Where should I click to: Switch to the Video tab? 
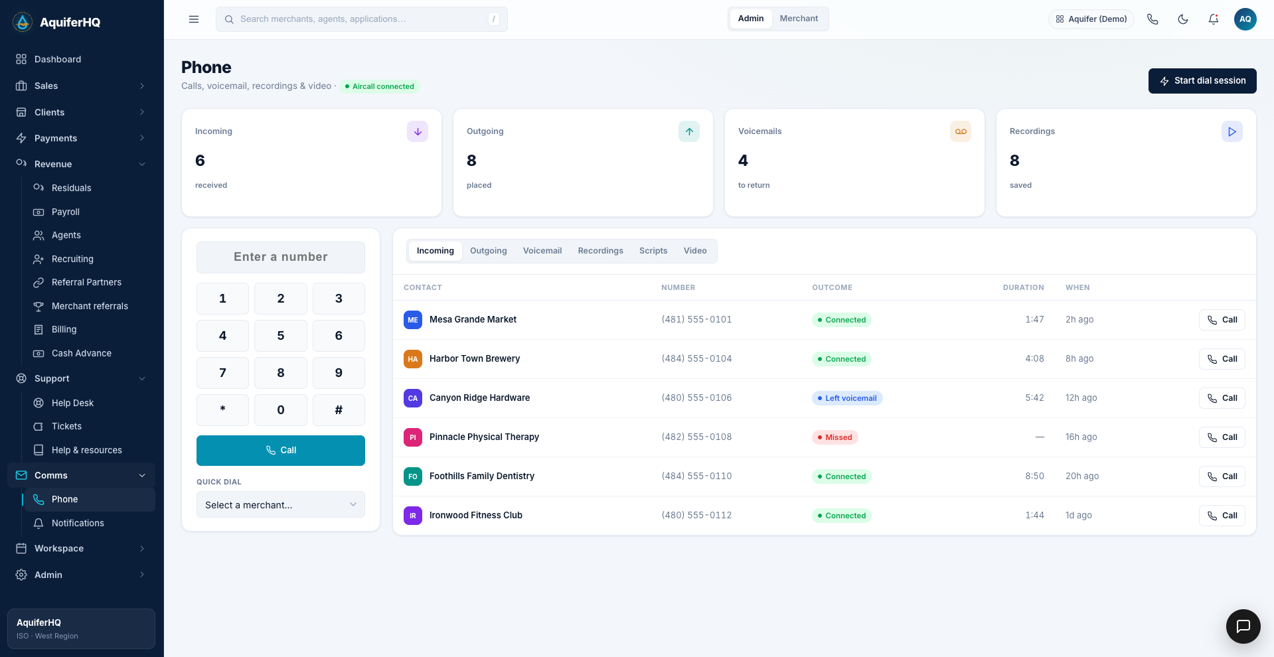click(695, 251)
